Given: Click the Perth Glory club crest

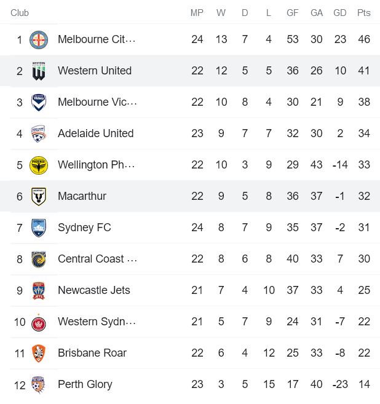Looking at the screenshot, I should 39,384.
